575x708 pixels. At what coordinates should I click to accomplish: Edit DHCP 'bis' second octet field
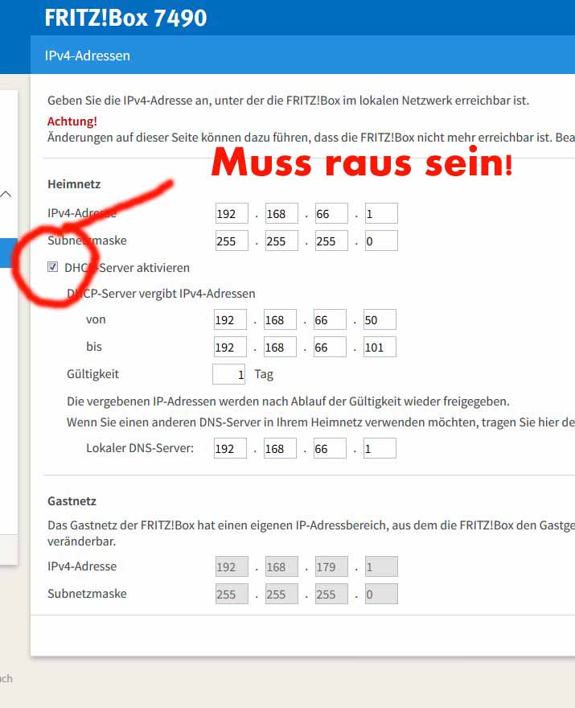tap(281, 348)
